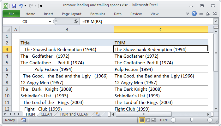Click the zoom slider handle
Viewport: 221px width, 126px height.
[x=192, y=120]
